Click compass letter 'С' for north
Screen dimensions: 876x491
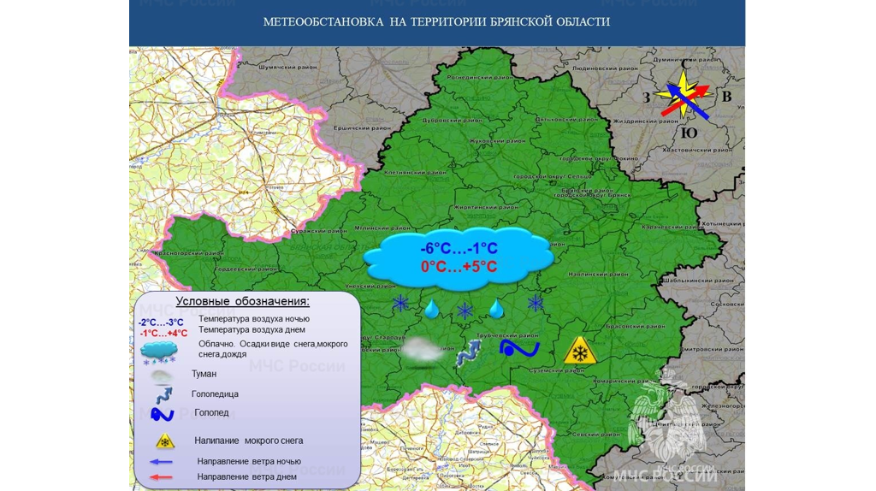pos(685,64)
